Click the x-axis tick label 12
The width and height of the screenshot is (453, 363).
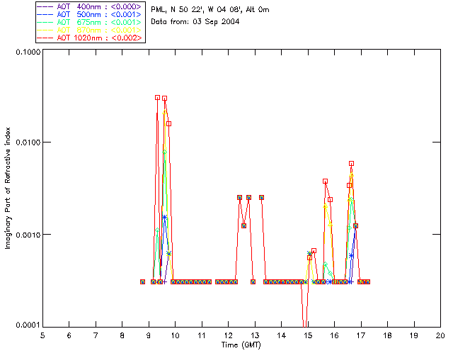pos(228,335)
